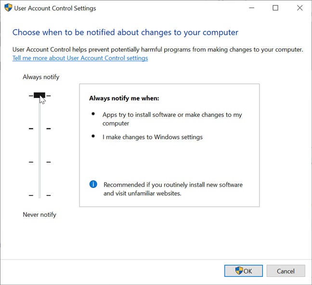Minimize the UAC Settings window
312x285 pixels.
click(252, 8)
